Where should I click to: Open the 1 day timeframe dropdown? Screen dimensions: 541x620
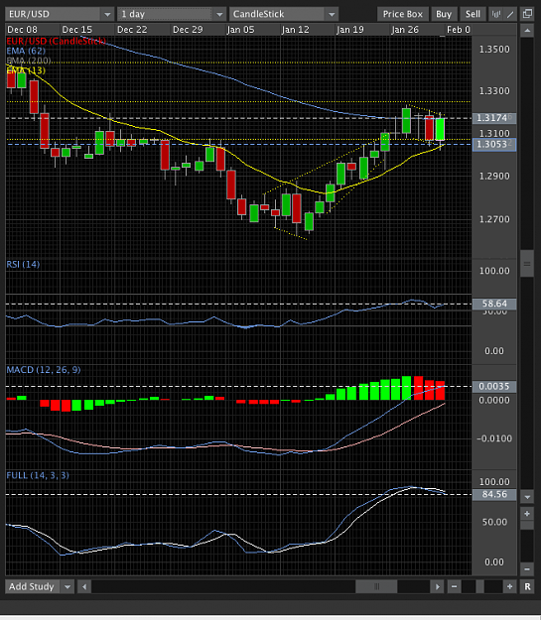171,14
